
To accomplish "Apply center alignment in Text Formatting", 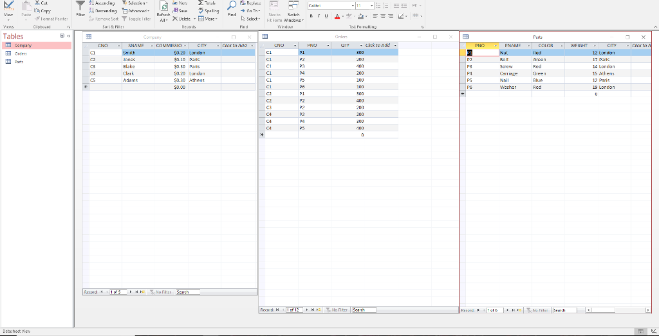I will pos(383,16).
